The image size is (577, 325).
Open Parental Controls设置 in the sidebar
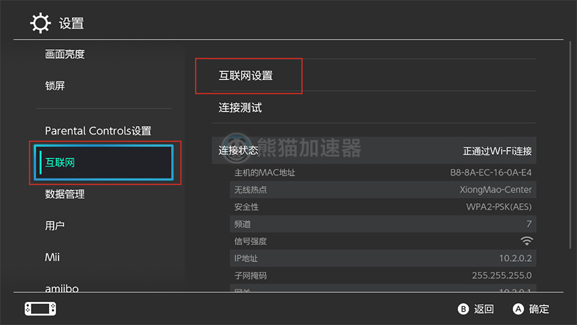click(x=98, y=131)
